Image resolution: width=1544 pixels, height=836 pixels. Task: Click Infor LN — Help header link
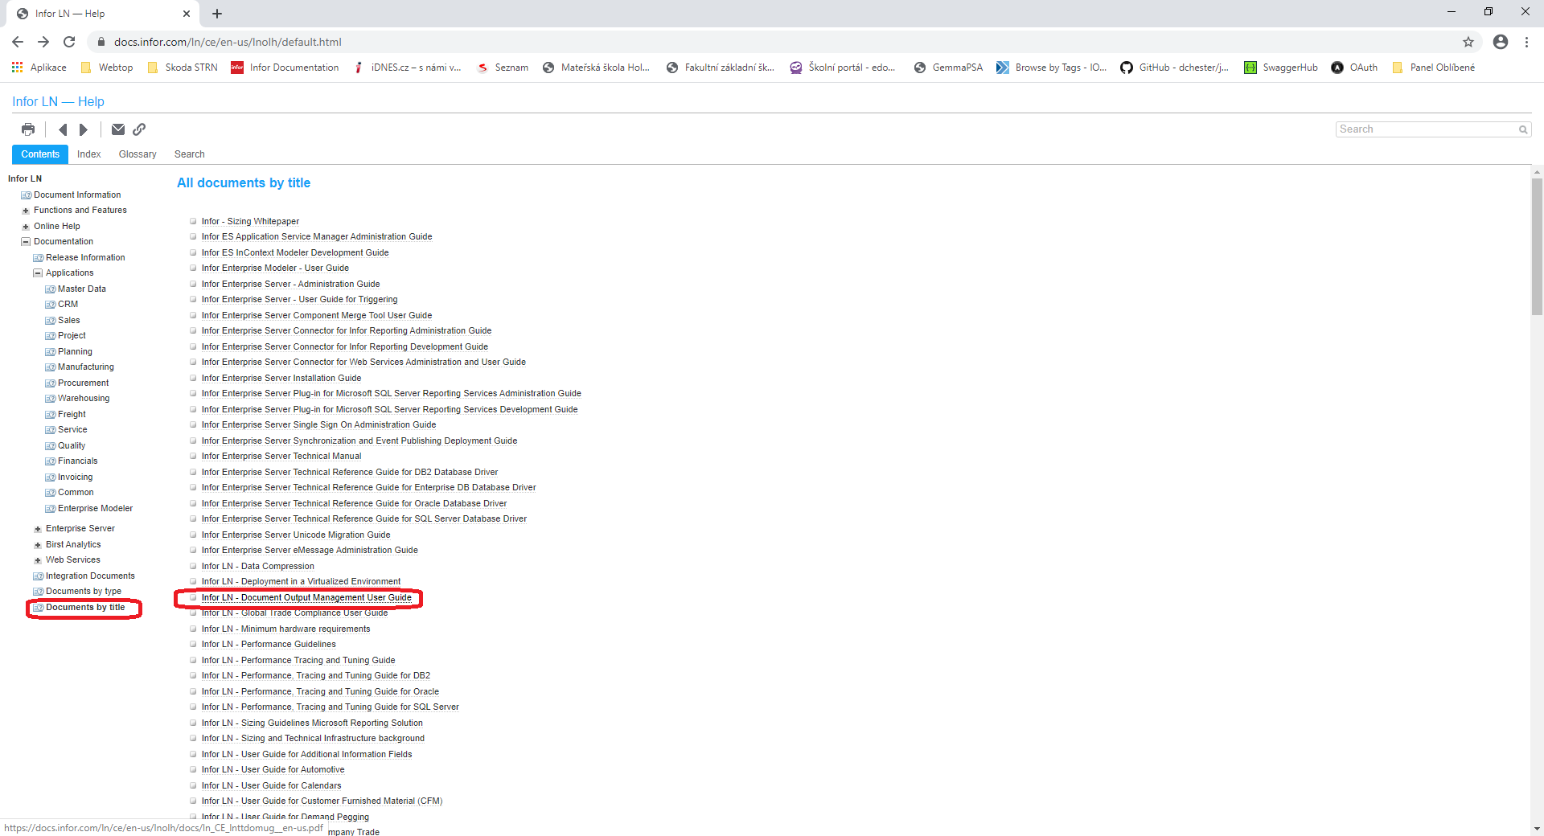tap(58, 102)
